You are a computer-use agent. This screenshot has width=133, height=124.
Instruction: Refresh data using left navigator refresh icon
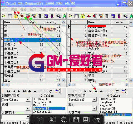(51, 91)
